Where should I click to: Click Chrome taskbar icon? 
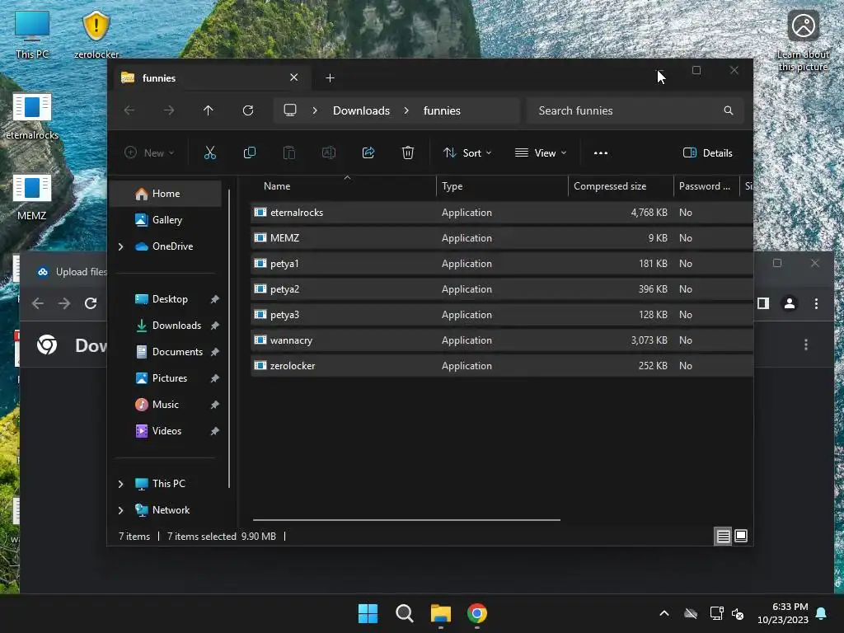click(477, 613)
